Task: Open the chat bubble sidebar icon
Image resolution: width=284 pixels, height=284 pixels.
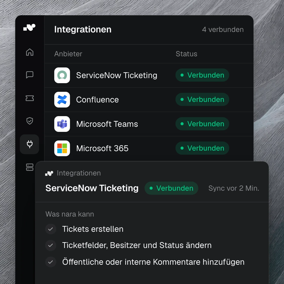Action: [30, 75]
